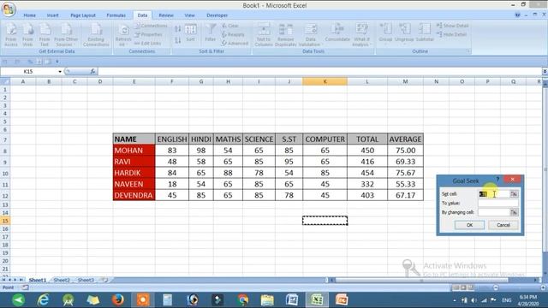The height and width of the screenshot is (308, 548).
Task: Switch to Sheet2 tab
Action: click(62, 280)
